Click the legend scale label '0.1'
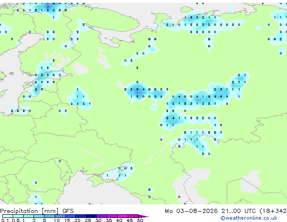The image size is (287, 222). pos(5,220)
